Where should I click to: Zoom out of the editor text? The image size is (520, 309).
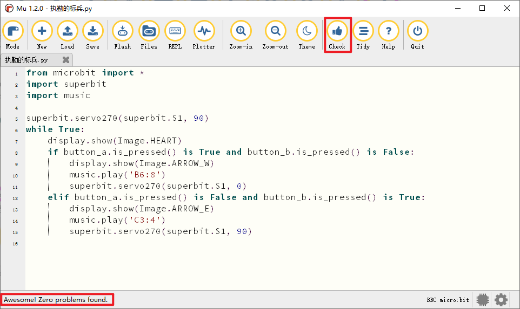275,35
